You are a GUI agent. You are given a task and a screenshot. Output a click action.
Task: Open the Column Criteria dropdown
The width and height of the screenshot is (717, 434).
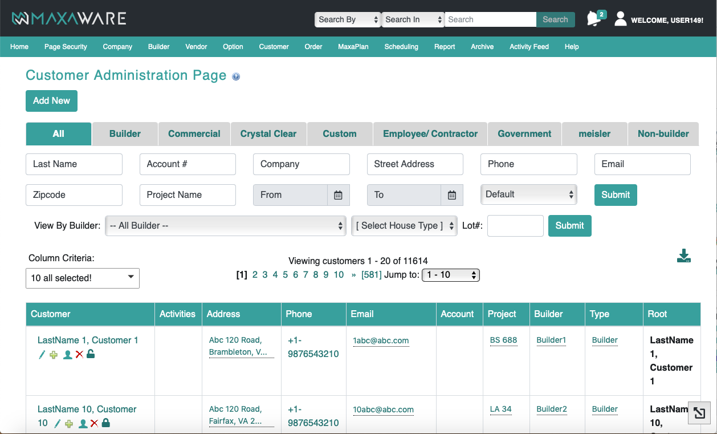coord(83,278)
